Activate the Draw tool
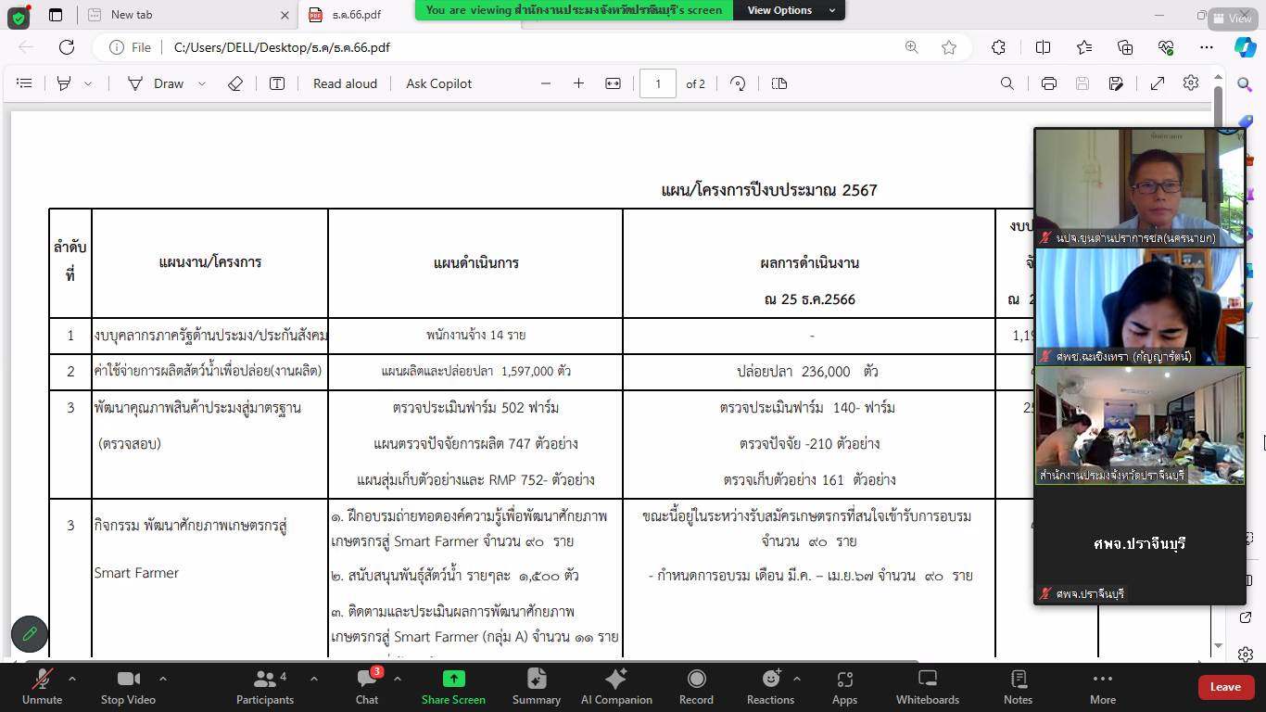Screen dimensions: 1266x712 (157, 83)
